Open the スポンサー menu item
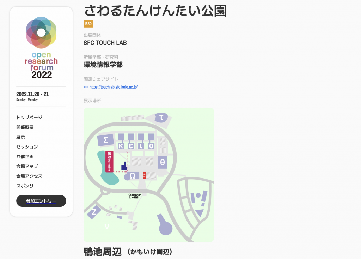Image resolution: width=361 pixels, height=259 pixels. pos(27,186)
